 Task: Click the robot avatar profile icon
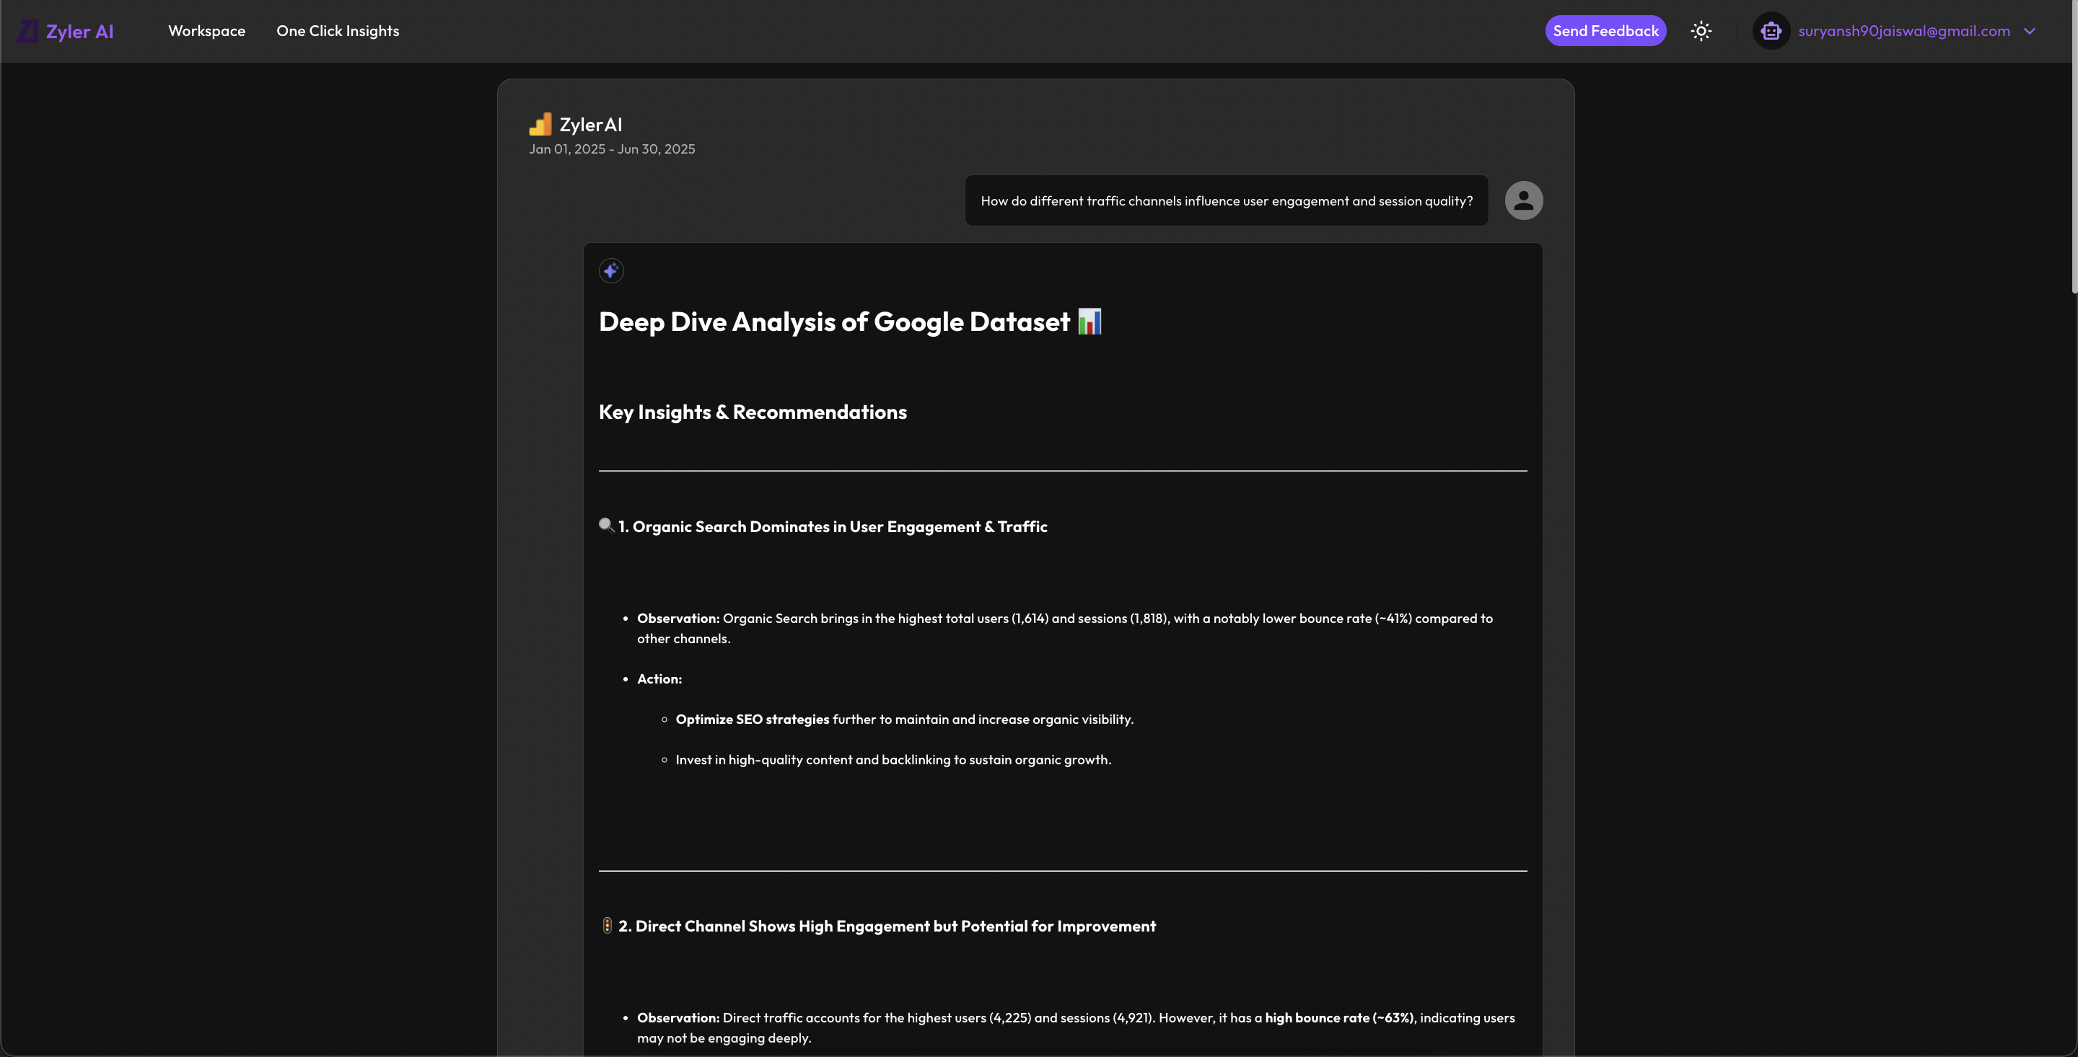pyautogui.click(x=1771, y=32)
